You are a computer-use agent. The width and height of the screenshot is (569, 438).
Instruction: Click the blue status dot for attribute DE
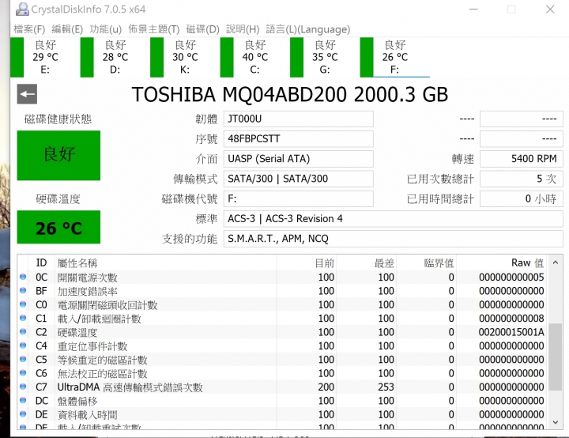(23, 414)
